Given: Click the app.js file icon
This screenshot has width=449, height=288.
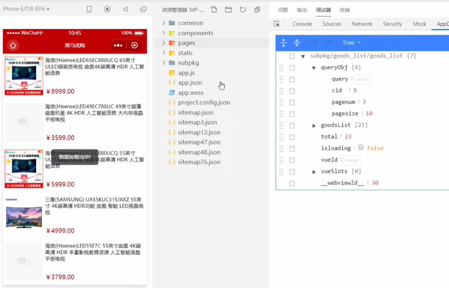Looking at the screenshot, I should tap(172, 73).
